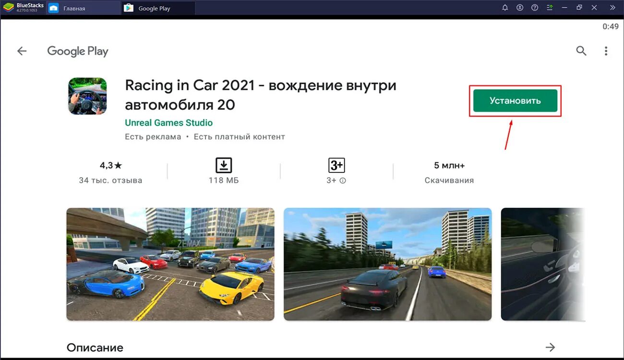Open the car interior screenshot
The width and height of the screenshot is (624, 360).
point(543,264)
